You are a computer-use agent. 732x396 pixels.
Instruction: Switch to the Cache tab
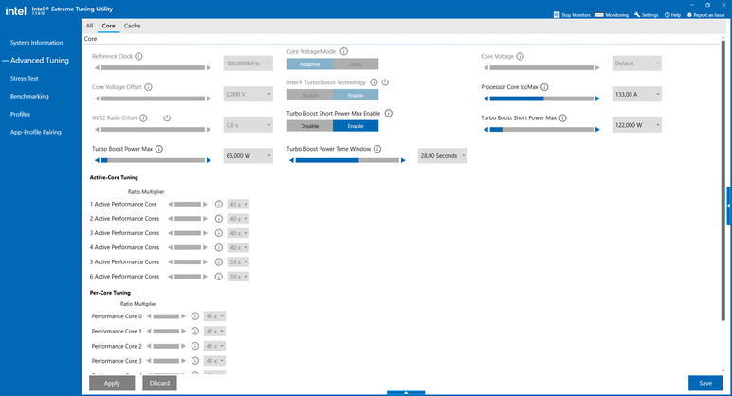coord(133,26)
